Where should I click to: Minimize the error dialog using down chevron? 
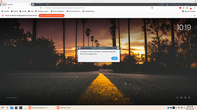tap(113, 48)
